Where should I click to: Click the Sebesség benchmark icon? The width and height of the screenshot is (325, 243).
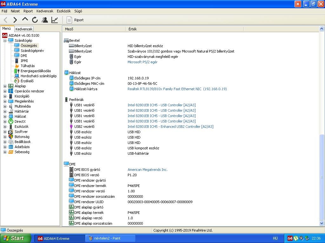click(11, 152)
